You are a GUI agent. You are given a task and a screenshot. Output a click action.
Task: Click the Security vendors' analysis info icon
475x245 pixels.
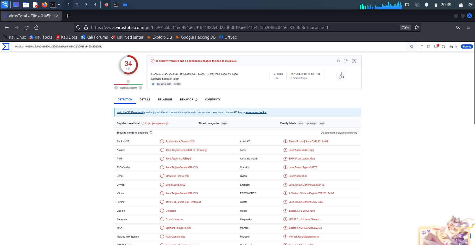pyautogui.click(x=151, y=133)
